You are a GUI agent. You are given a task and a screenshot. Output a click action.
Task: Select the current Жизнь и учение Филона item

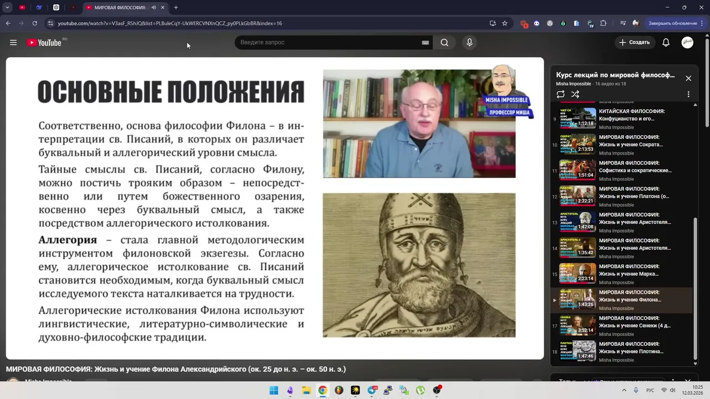tap(621, 299)
